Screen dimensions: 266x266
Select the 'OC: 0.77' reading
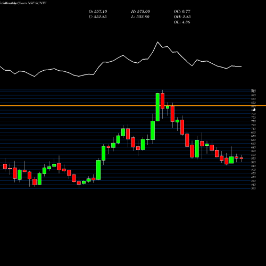click(x=182, y=12)
